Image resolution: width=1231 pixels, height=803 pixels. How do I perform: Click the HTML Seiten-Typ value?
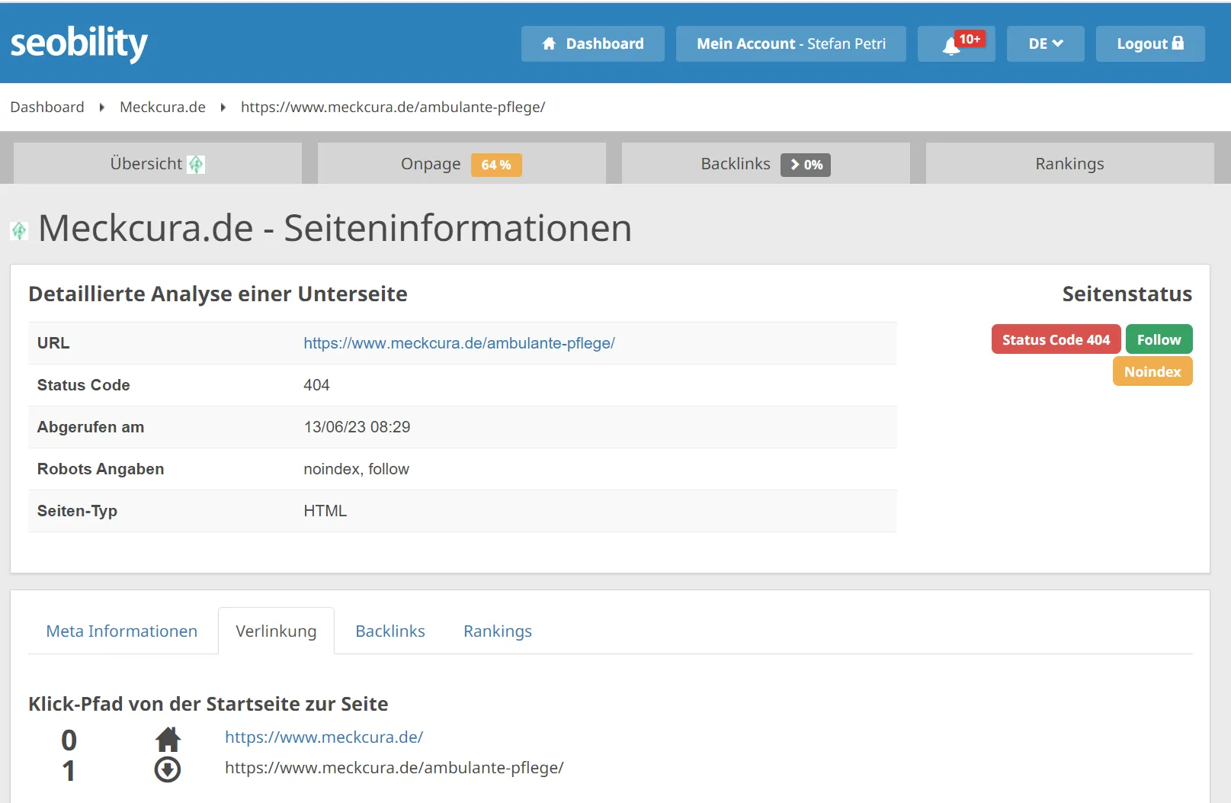coord(325,511)
